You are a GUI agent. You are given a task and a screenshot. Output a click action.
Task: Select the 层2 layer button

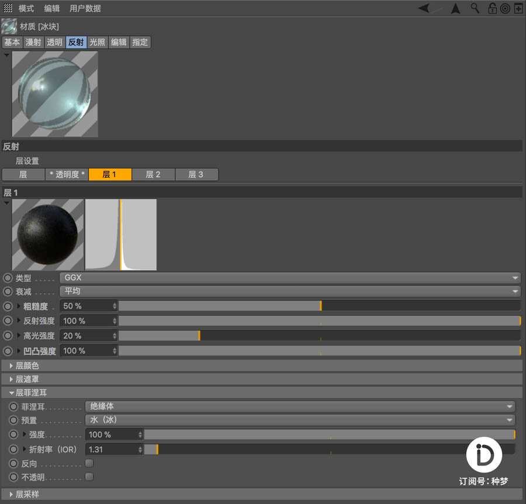153,174
